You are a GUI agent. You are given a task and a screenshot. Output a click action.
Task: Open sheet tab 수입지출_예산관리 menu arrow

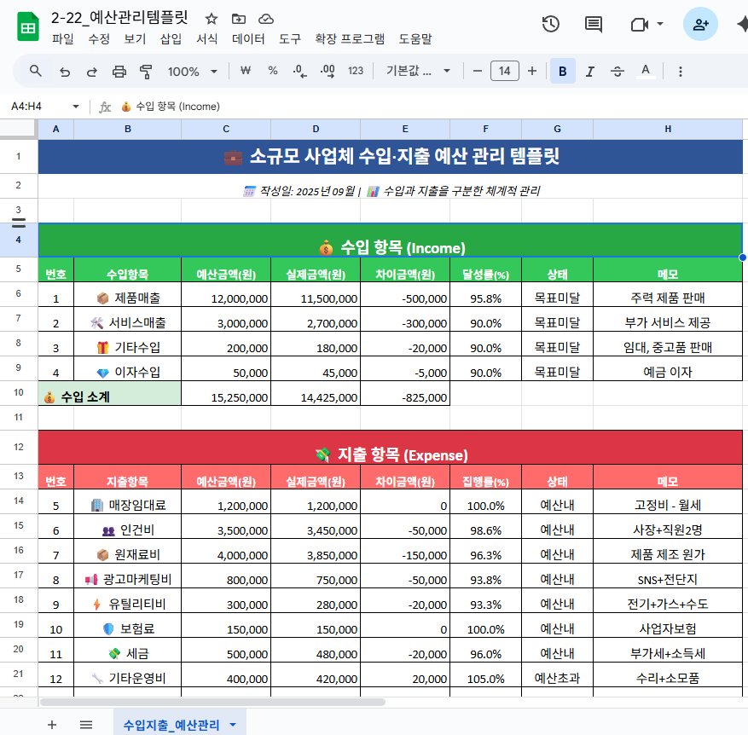233,725
